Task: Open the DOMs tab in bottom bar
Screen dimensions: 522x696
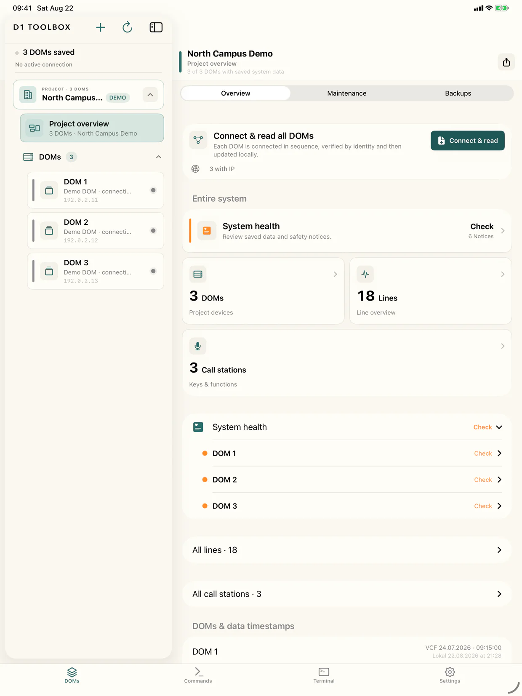Action: 72,675
